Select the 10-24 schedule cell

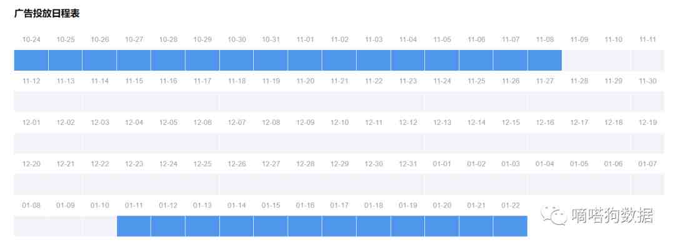31,60
